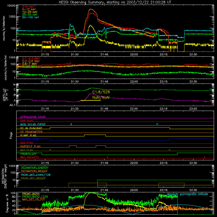Select the PARTICLE_FLAG label
217x217 pixels.
30,146
